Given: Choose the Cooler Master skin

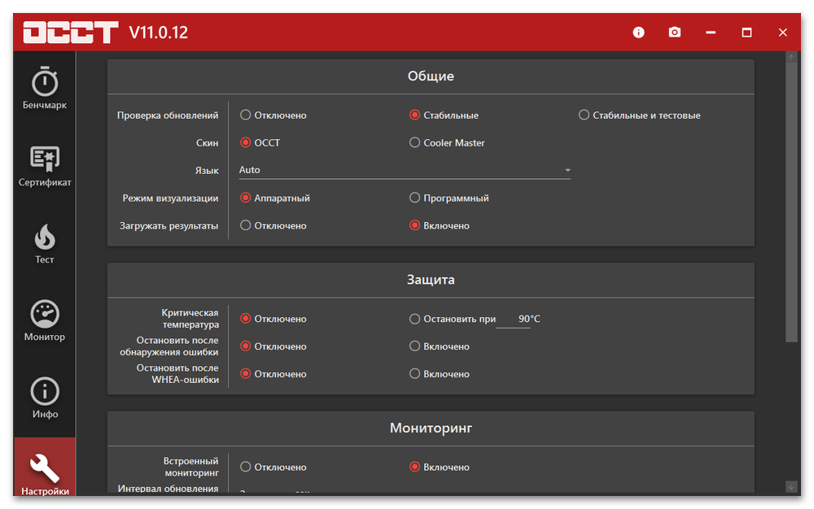Looking at the screenshot, I should point(415,143).
